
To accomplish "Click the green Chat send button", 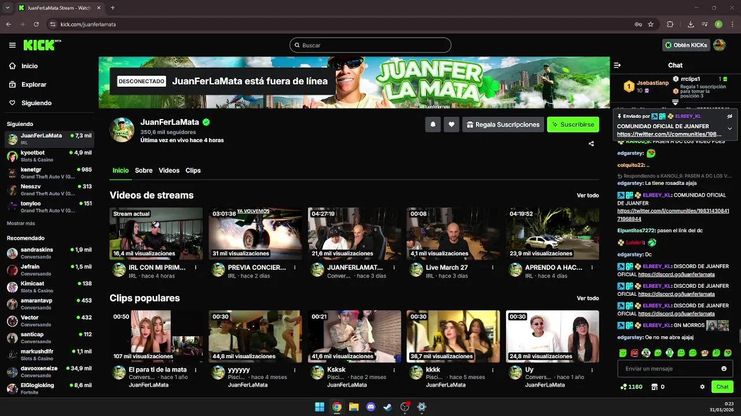I will point(722,387).
